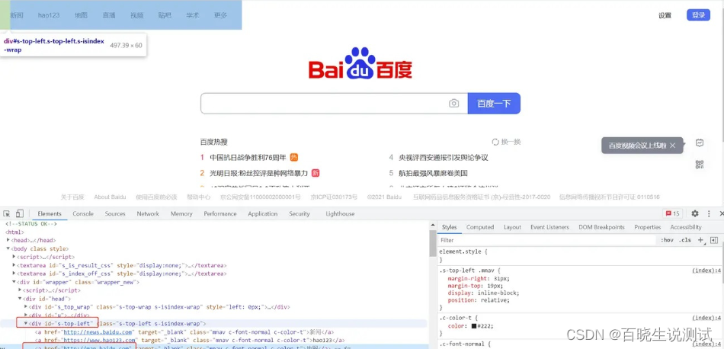724x349 pixels.
Task: Expand textarea s_is_result_css node
Action: (14, 265)
